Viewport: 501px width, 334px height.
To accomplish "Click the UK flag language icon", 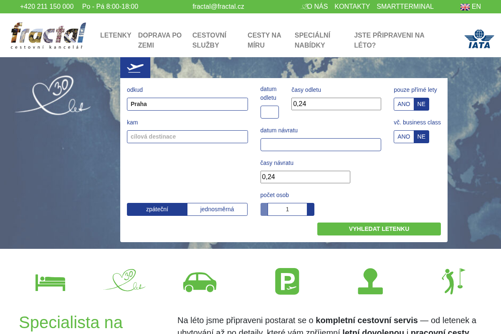I will [x=465, y=7].
